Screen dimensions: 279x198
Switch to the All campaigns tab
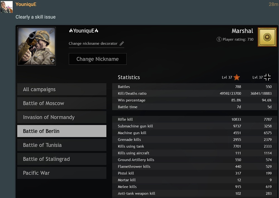tap(62, 89)
